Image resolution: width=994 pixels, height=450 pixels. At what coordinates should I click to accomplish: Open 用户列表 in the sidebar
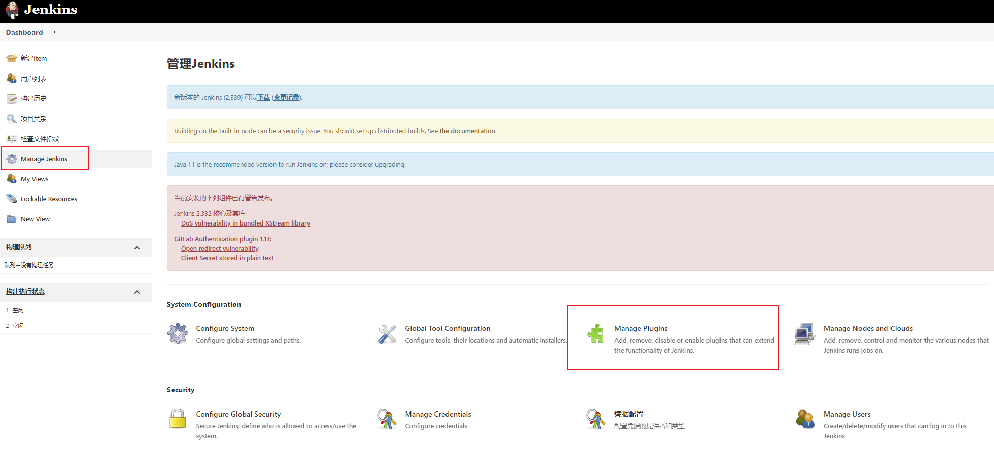coord(33,79)
